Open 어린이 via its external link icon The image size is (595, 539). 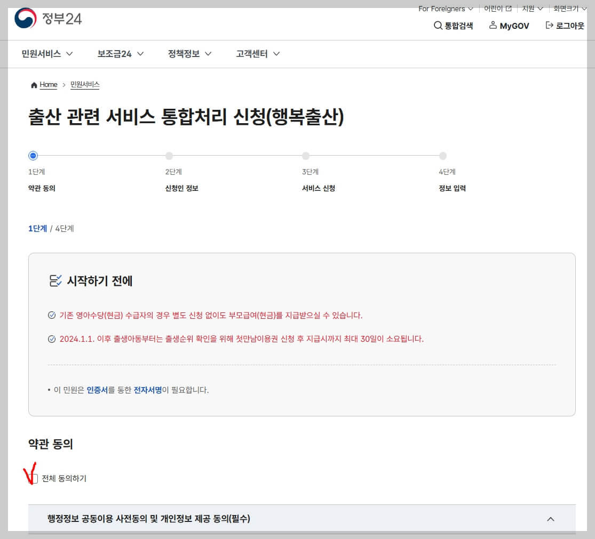(x=508, y=9)
